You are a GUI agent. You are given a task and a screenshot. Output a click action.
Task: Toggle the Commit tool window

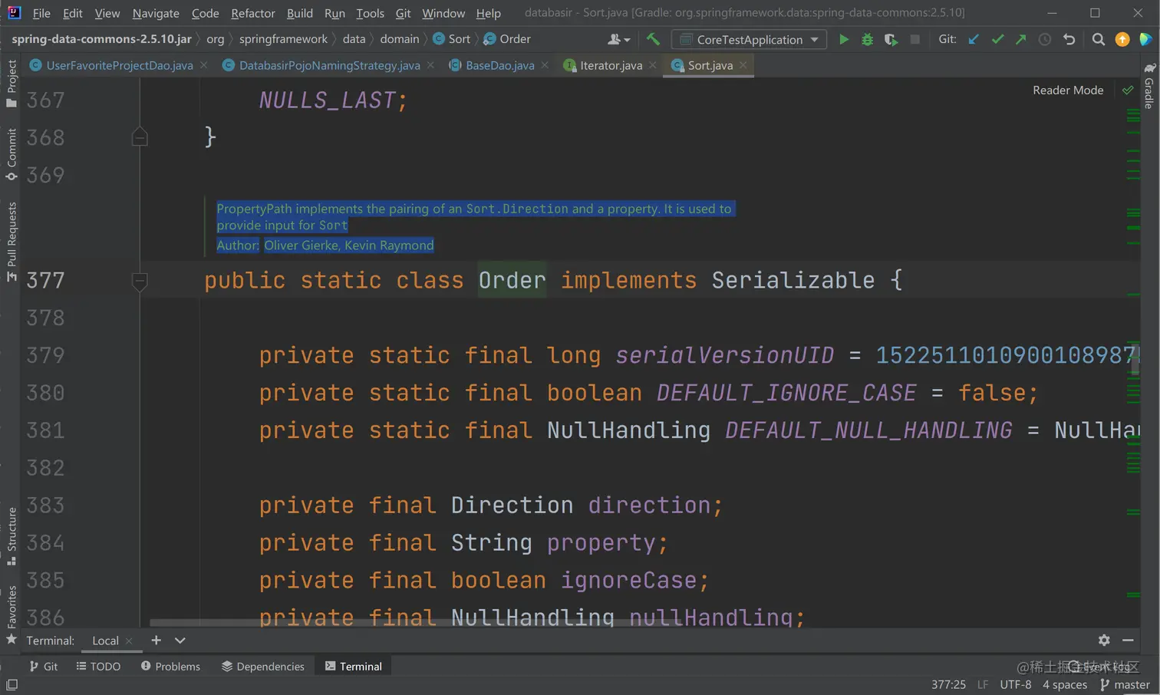pyautogui.click(x=12, y=154)
